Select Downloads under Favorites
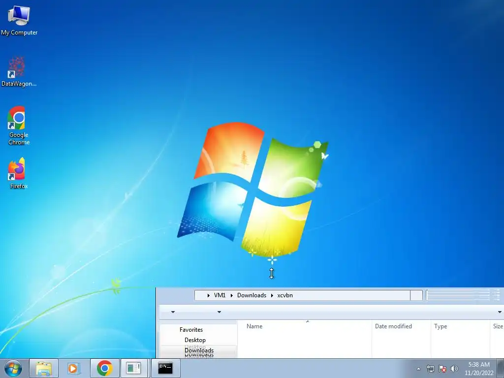The width and height of the screenshot is (504, 378). tap(199, 350)
